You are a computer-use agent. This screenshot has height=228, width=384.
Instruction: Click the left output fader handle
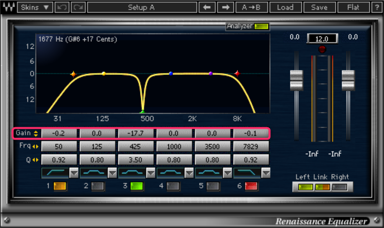coord(296,81)
